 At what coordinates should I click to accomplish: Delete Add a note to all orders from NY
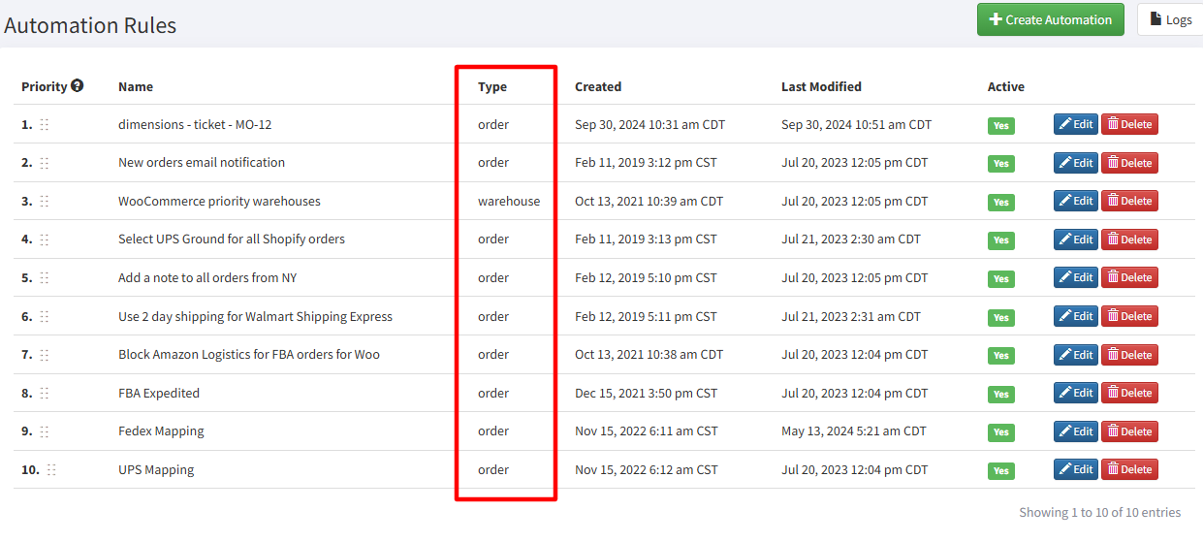point(1129,277)
